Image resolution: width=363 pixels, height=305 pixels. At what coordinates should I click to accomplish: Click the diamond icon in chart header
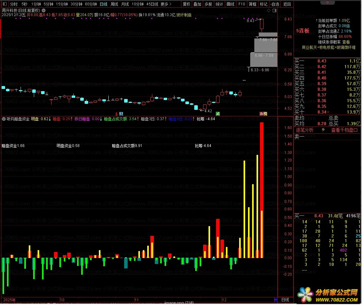[269, 10]
